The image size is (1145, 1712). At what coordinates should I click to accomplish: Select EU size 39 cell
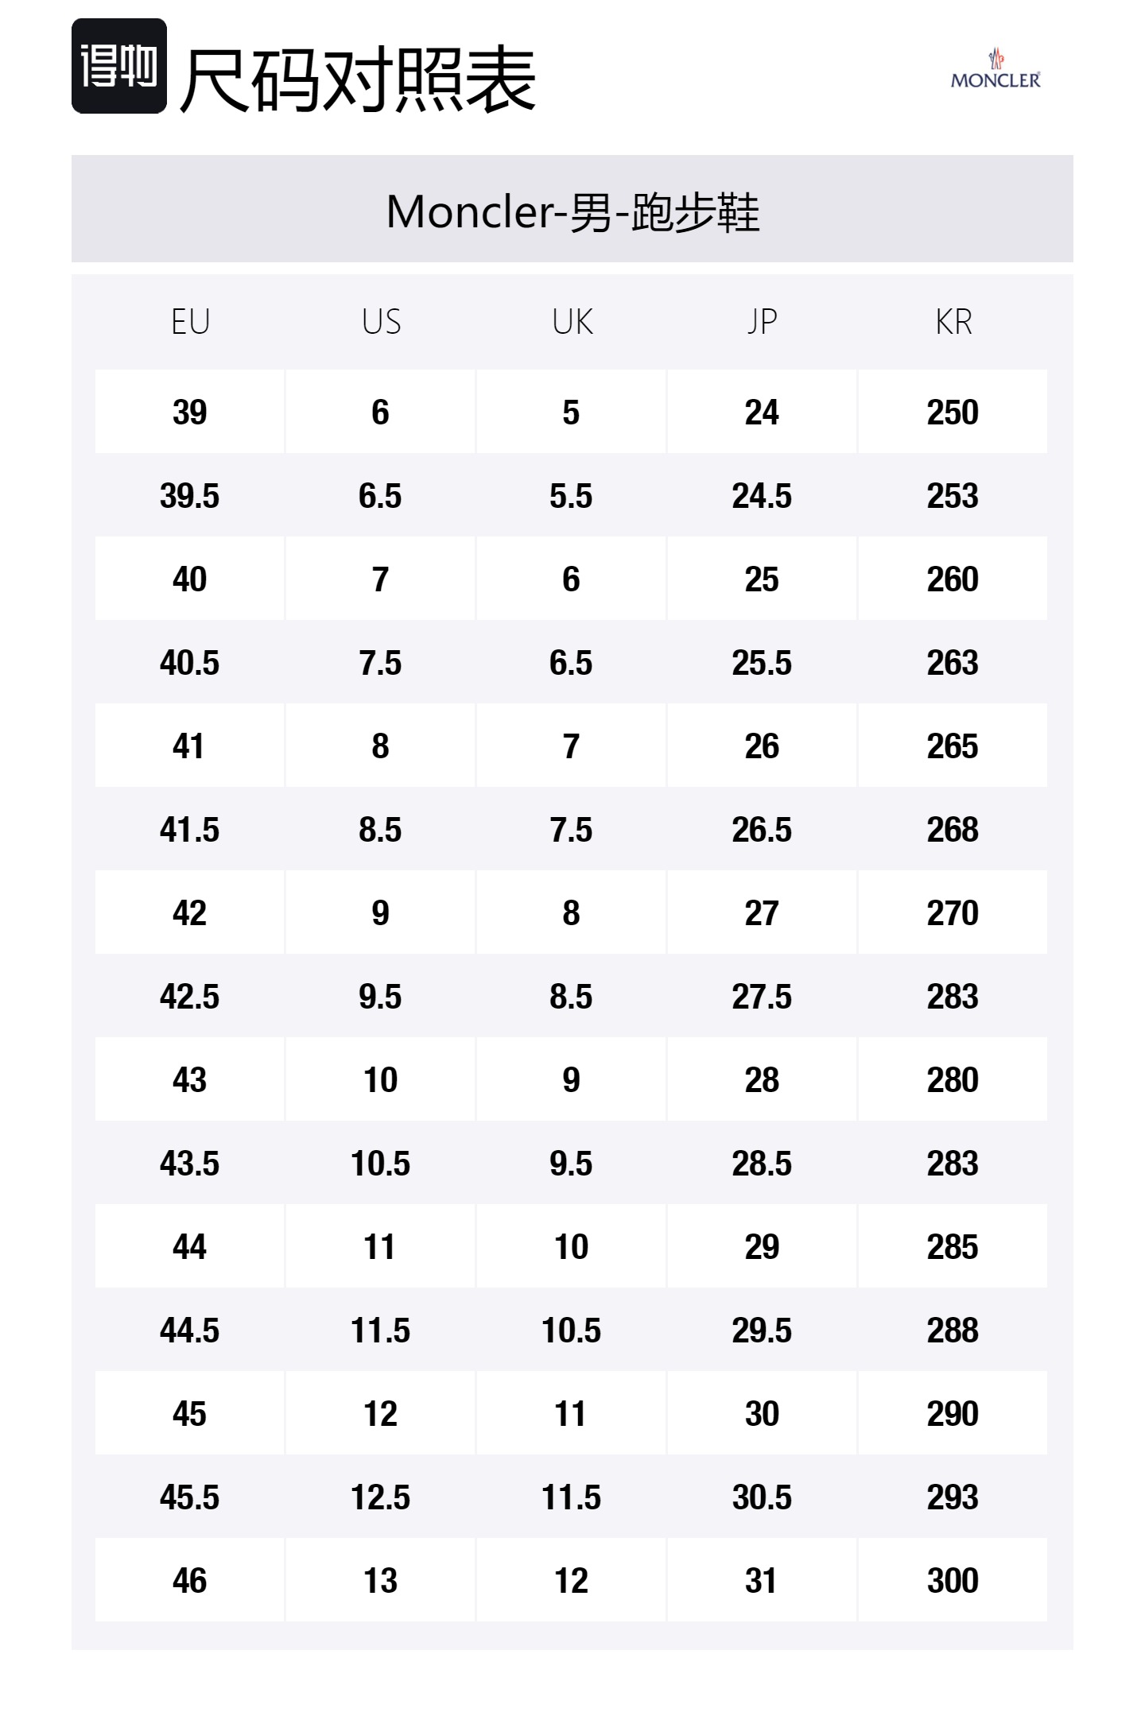190,413
